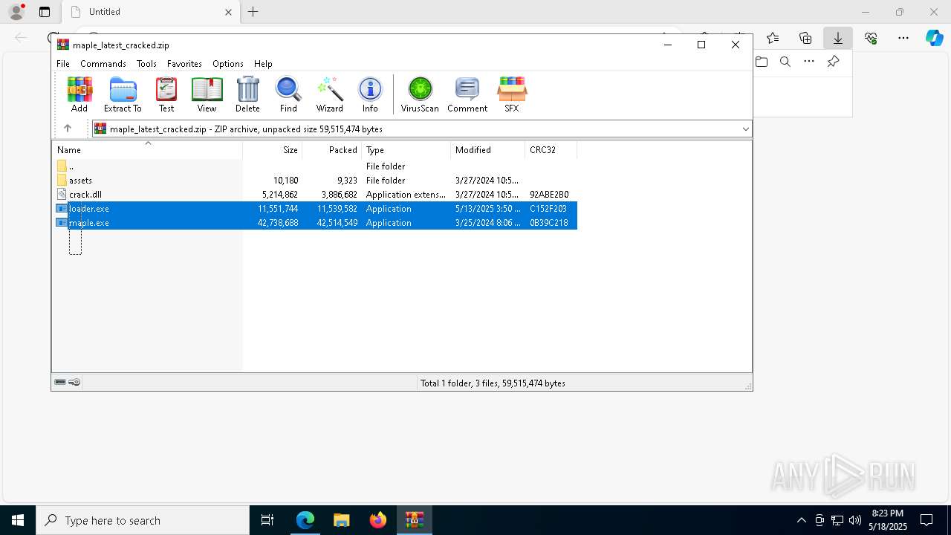Expand the archive path dropdown
The height and width of the screenshot is (535, 951).
(745, 129)
